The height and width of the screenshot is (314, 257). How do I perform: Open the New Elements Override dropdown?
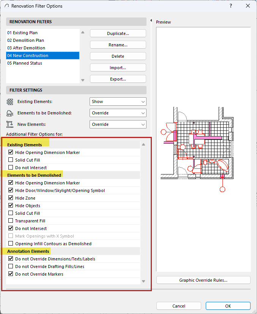[x=118, y=124]
